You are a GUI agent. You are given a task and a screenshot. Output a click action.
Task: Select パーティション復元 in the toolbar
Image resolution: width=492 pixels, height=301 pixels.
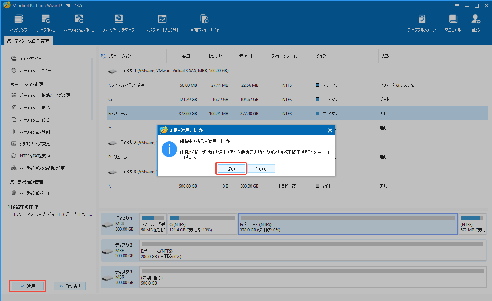tap(79, 22)
